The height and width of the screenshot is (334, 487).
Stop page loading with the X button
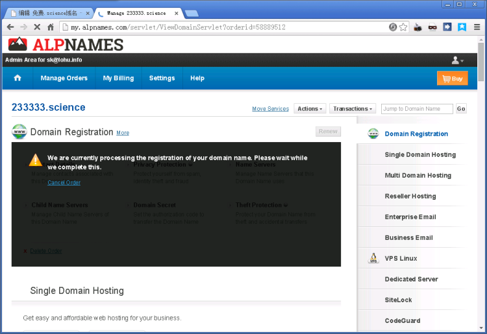tap(37, 27)
